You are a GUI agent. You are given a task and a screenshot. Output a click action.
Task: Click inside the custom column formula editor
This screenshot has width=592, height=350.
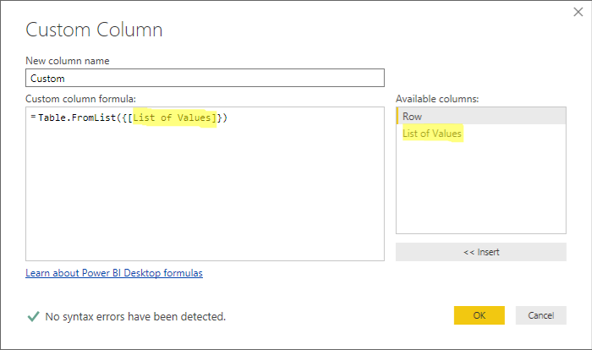click(x=205, y=183)
